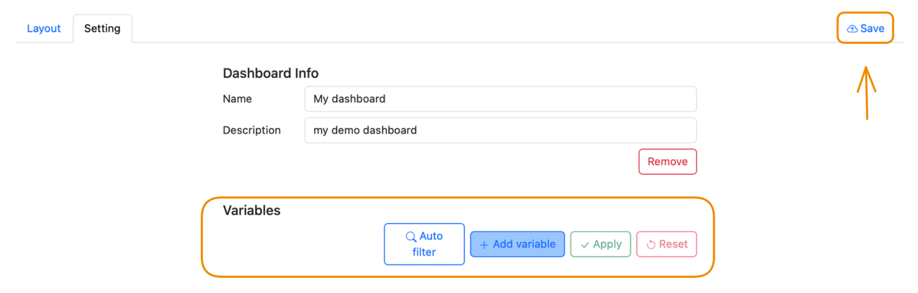Apply the variable changes
Viewport: 918px width, 293px height.
(601, 244)
